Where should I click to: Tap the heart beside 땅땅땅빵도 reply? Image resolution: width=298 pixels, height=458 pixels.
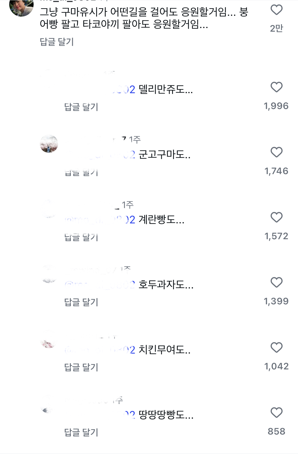pos(276,413)
